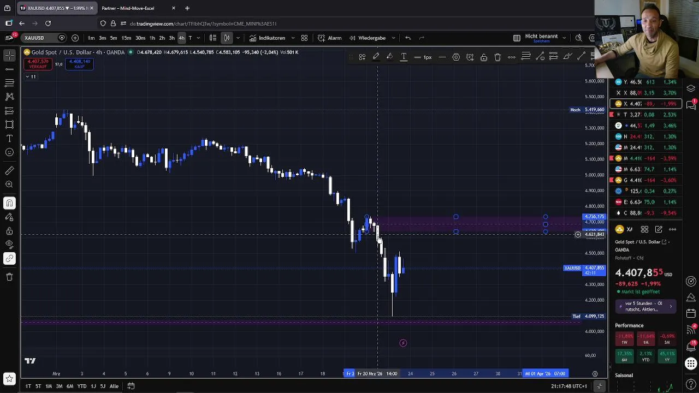
Task: Toggle magnet mode in left sidebar
Action: pos(9,203)
